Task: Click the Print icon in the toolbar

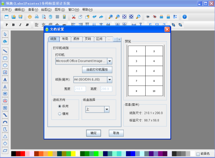Action: click(x=37, y=17)
